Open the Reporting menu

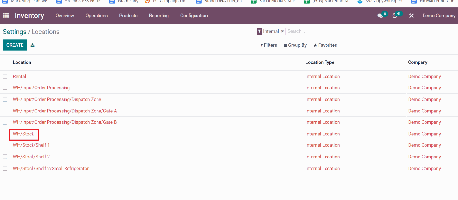[159, 16]
